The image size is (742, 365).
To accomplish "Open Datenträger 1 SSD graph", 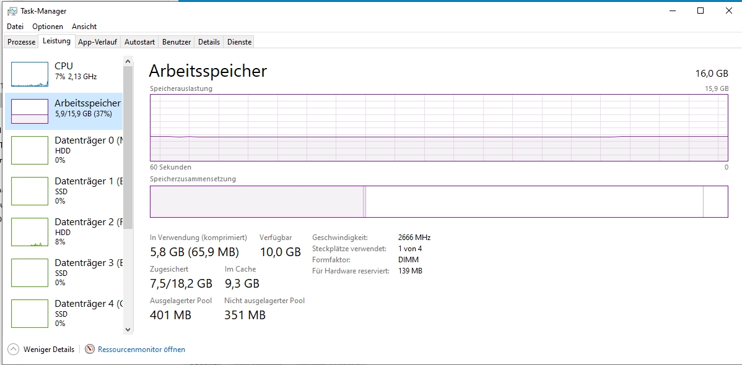I will tap(30, 191).
